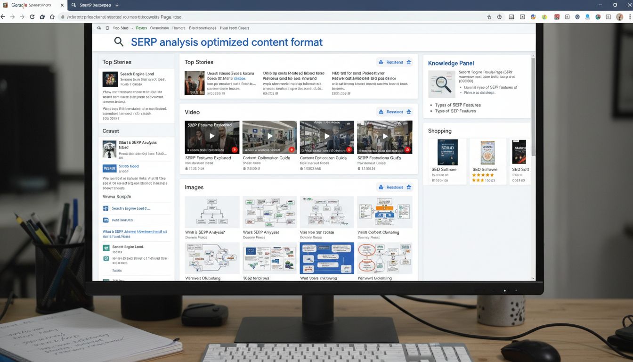Click the user profile avatar in the toolbar
633x362 pixels.
[x=619, y=16]
